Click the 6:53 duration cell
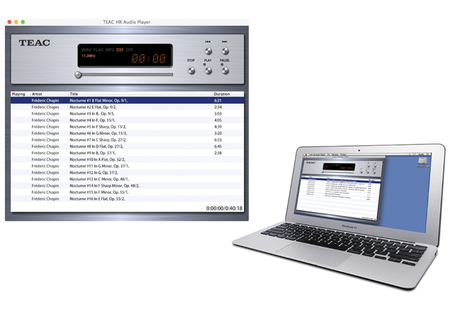 tap(218, 140)
